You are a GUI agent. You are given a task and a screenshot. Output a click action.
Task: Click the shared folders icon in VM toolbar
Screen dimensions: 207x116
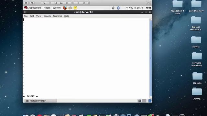point(84,3)
